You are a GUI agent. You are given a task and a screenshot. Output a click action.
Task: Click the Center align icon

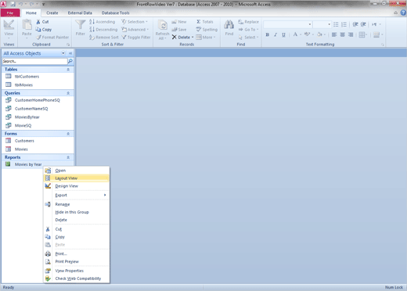(x=343, y=34)
